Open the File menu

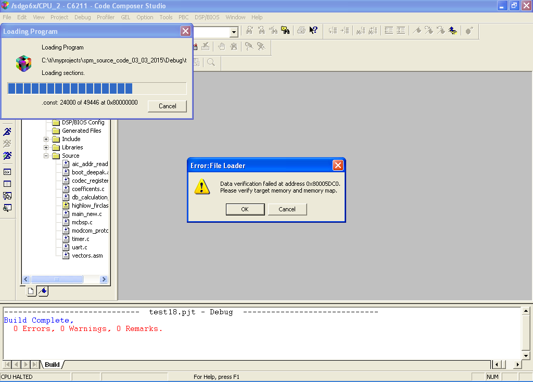[7, 17]
